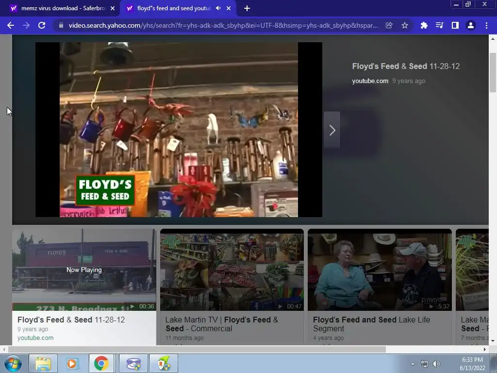Close the floyd's feed and seed tab

point(229,8)
